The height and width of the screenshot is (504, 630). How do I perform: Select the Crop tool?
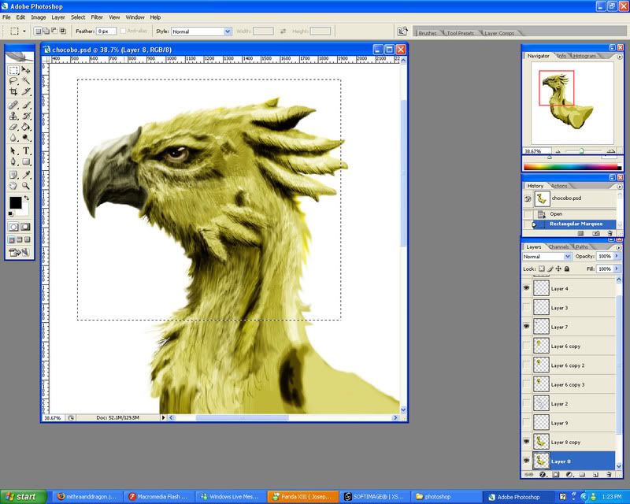13,91
